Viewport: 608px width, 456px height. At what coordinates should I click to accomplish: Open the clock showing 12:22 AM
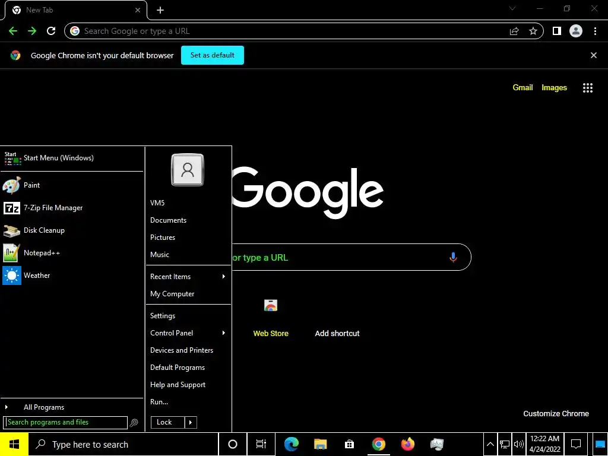(x=545, y=444)
